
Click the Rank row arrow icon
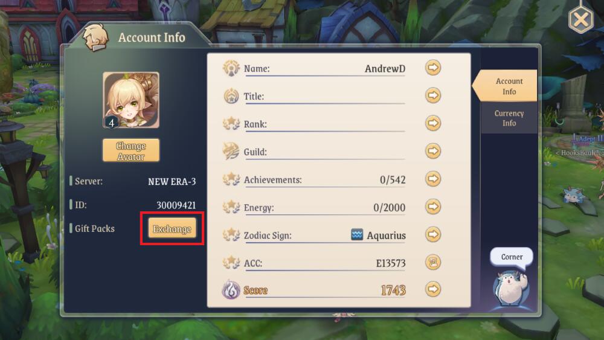(433, 123)
